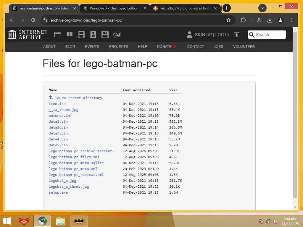Download Icon.ico file
Image resolution: width=303 pixels, height=227 pixels.
[57, 104]
